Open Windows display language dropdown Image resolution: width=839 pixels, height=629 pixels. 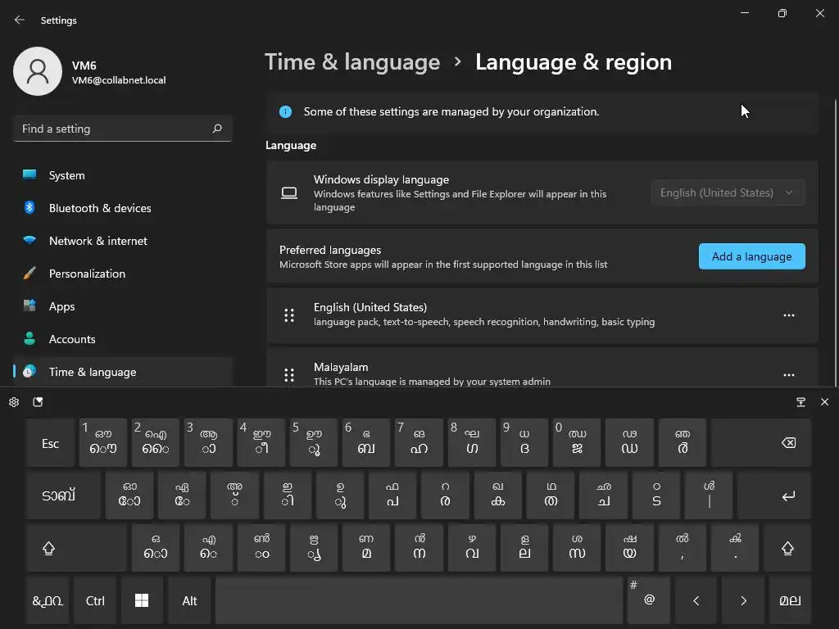point(728,192)
